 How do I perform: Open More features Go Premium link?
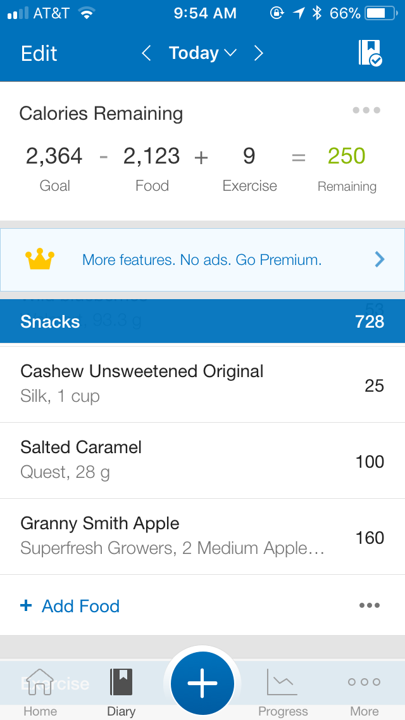(x=202, y=259)
